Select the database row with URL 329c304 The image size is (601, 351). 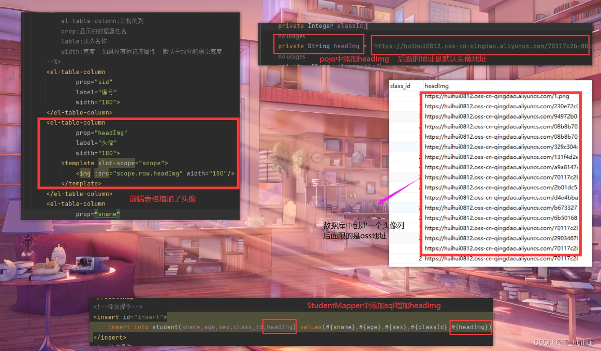pos(501,147)
